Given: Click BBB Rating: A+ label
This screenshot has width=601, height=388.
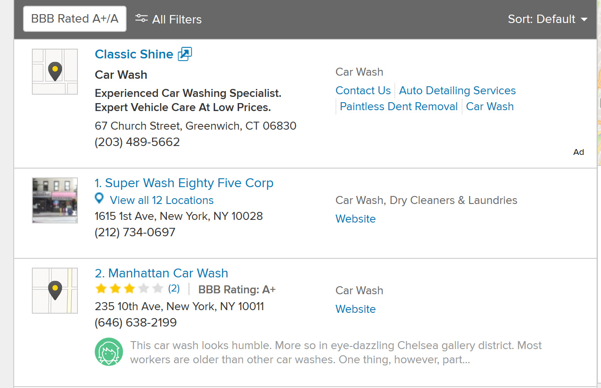Looking at the screenshot, I should pyautogui.click(x=237, y=290).
